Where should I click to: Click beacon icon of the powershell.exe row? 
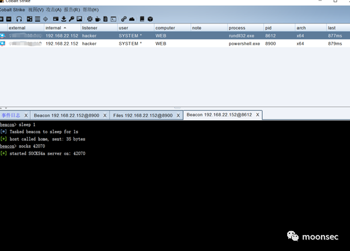(3, 43)
